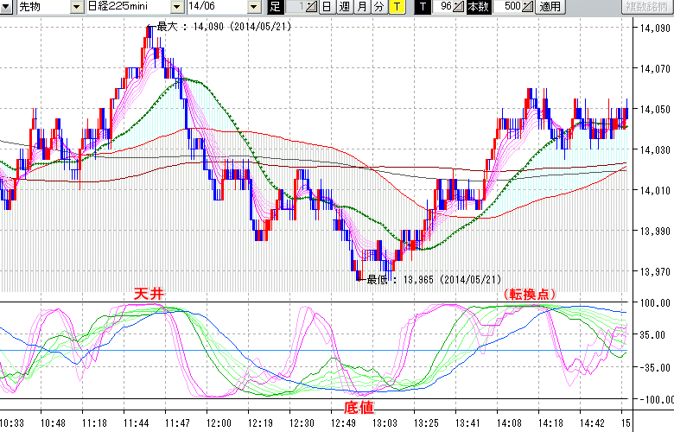Open the 14/06 contract month dropdown
Screen dimensions: 674x432
(253, 7)
